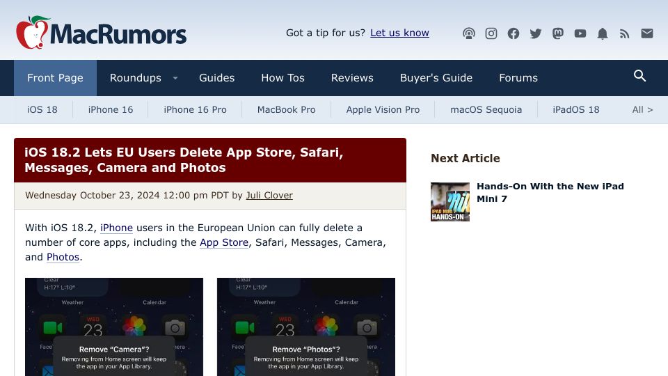Follow the App Store link in article

point(224,242)
